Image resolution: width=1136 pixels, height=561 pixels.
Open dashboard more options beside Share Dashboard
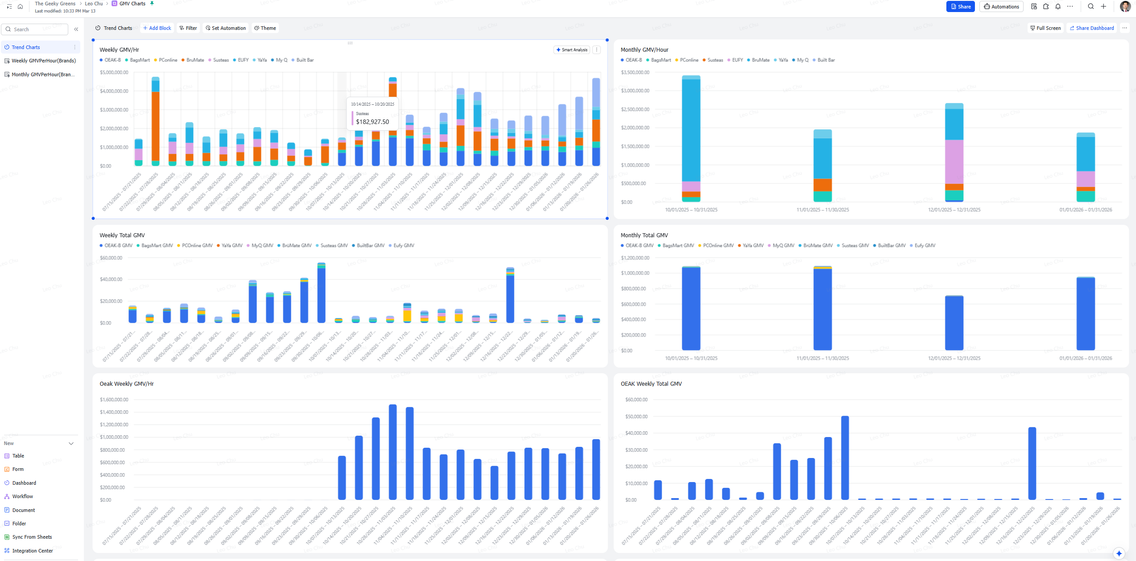[1124, 28]
